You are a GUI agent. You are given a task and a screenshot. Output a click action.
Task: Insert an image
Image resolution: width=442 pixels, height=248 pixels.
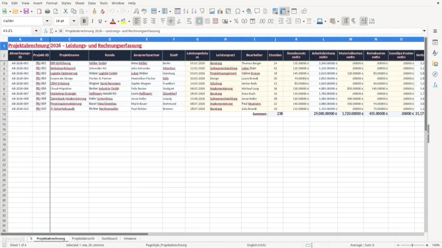click(212, 11)
